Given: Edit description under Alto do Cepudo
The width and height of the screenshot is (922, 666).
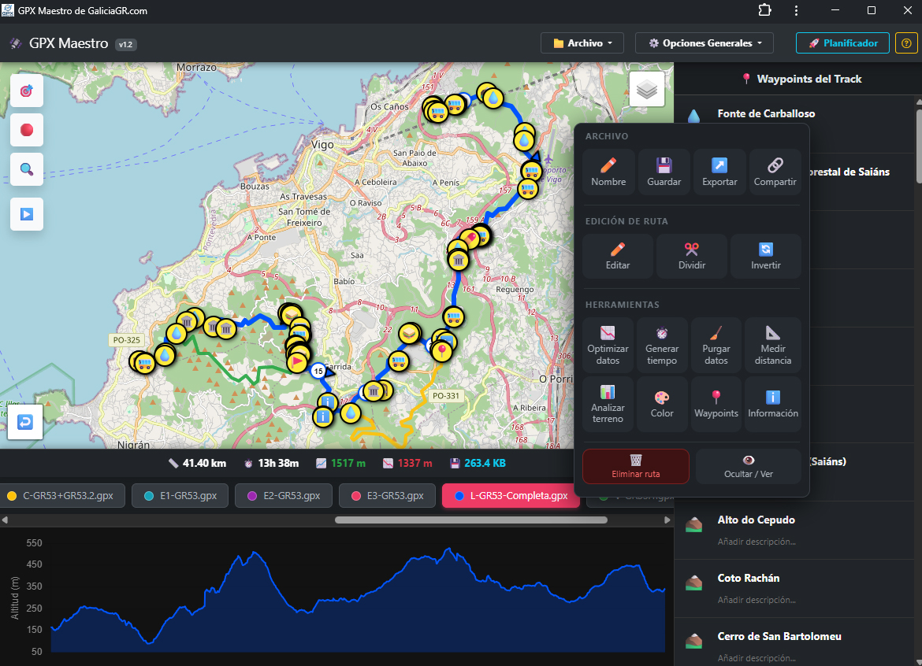Looking at the screenshot, I should (757, 542).
